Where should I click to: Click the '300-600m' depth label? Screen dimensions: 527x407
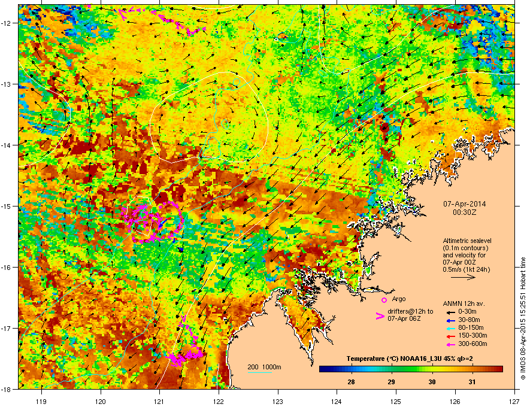pos(473,344)
